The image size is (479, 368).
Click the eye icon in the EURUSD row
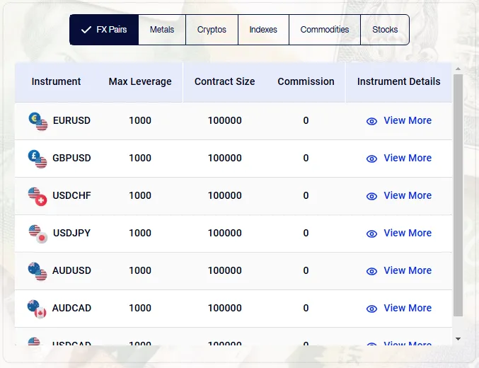click(x=371, y=121)
